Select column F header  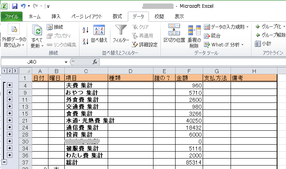189,71
